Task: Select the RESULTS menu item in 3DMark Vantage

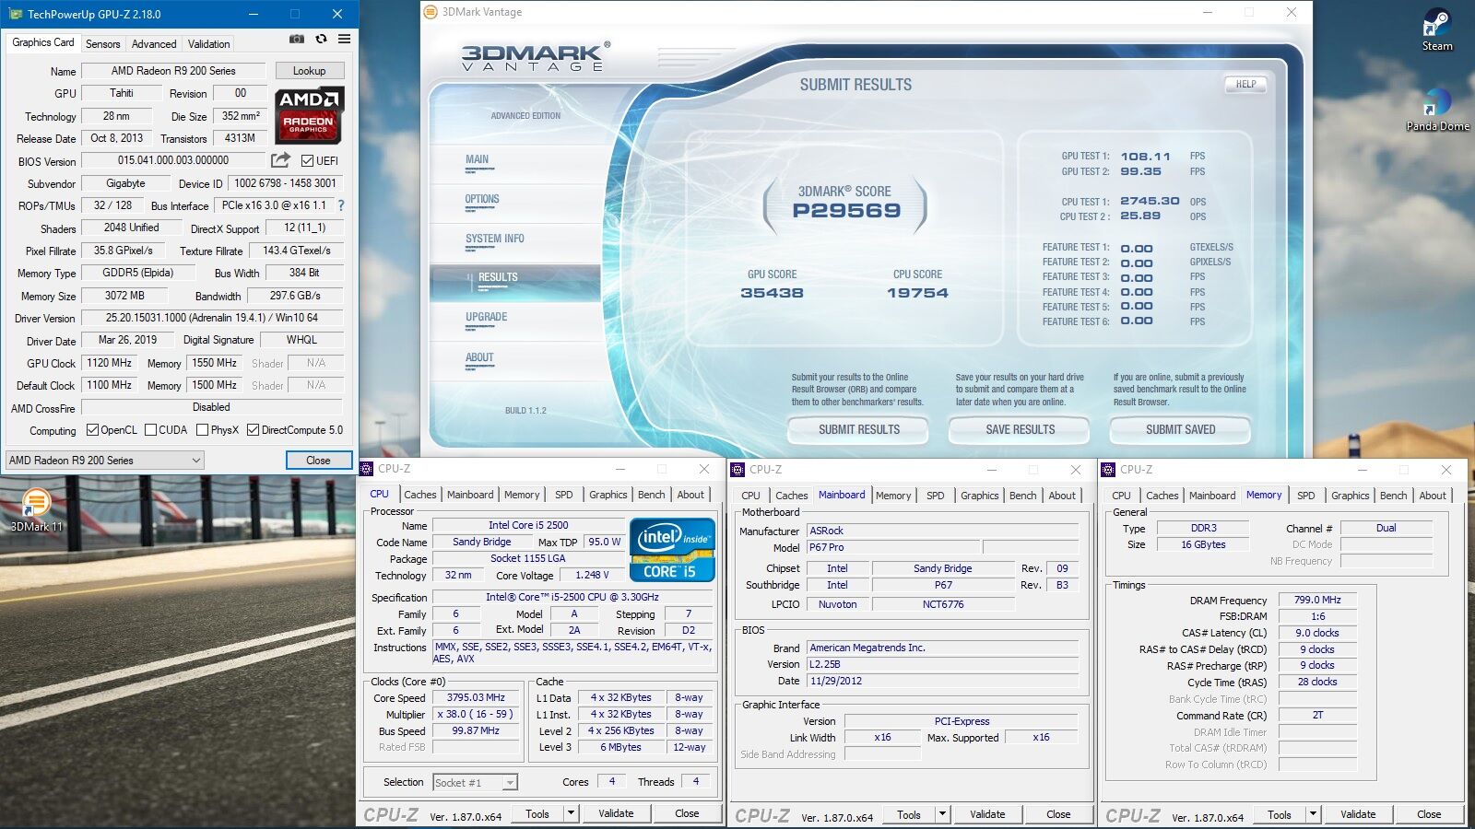Action: (515, 281)
